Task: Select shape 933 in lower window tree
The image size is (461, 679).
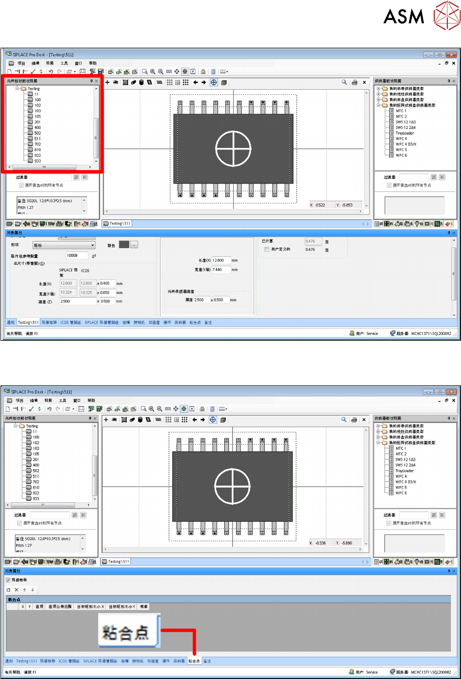Action: coord(36,499)
